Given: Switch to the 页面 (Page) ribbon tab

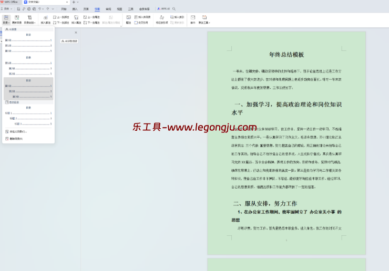Looking at the screenshot, I should coord(86,9).
